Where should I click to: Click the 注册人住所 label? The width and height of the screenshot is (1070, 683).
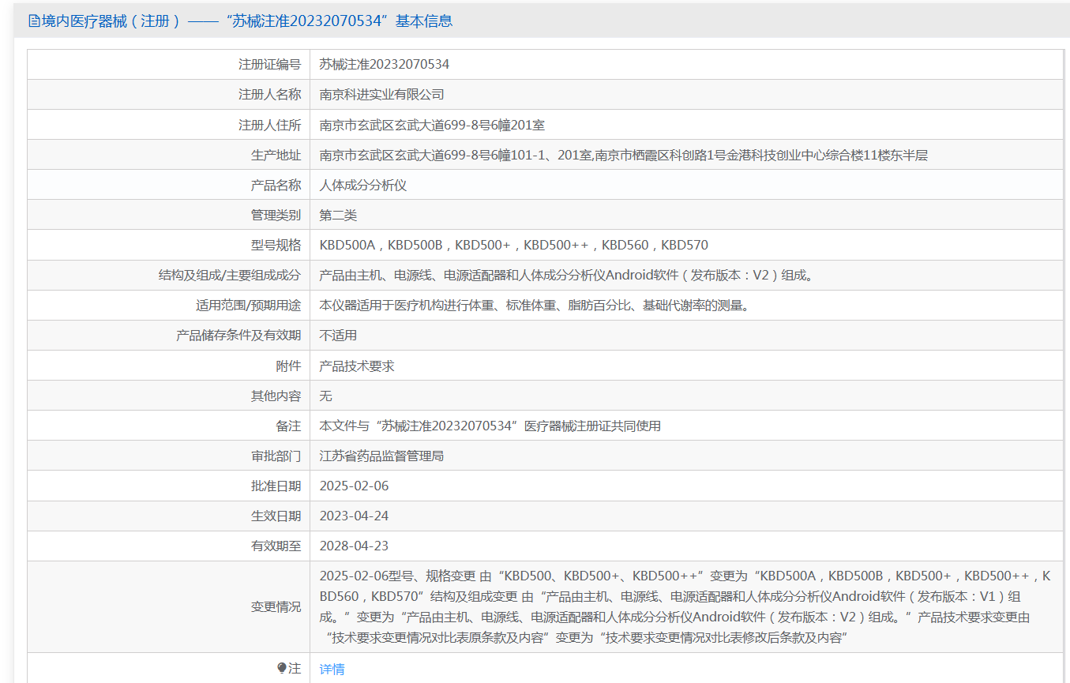click(270, 125)
